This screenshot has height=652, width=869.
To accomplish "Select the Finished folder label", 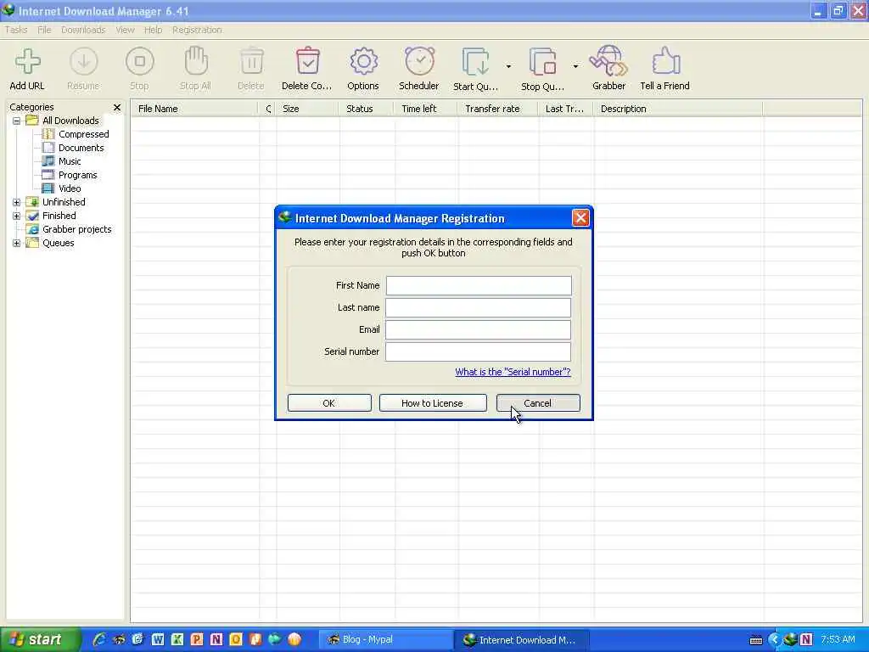I will (x=59, y=216).
